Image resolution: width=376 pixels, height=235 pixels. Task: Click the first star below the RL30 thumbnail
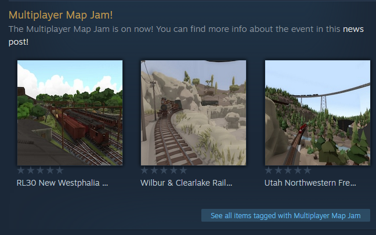pyautogui.click(x=21, y=171)
